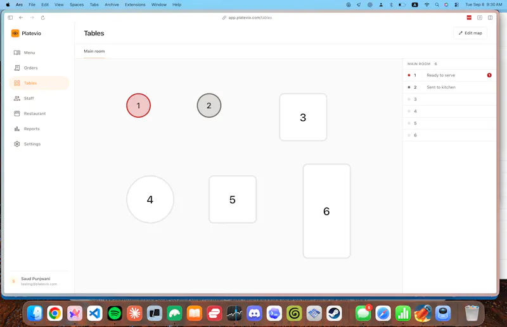Select large round table 4
This screenshot has height=327, width=507.
coord(150,199)
